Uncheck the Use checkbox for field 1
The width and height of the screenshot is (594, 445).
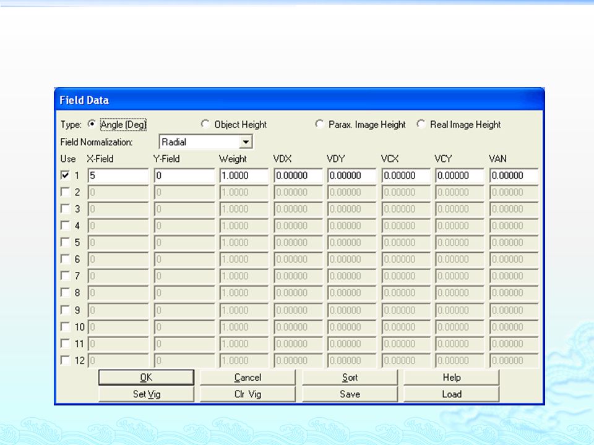coord(65,175)
